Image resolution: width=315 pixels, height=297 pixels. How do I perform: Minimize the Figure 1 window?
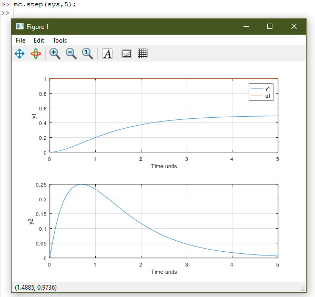(246, 26)
